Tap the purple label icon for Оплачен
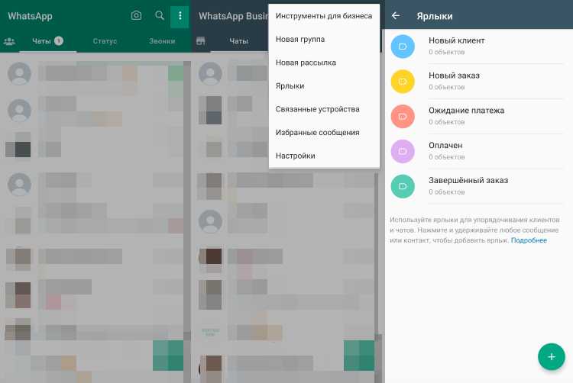This screenshot has height=383, width=573. point(403,151)
